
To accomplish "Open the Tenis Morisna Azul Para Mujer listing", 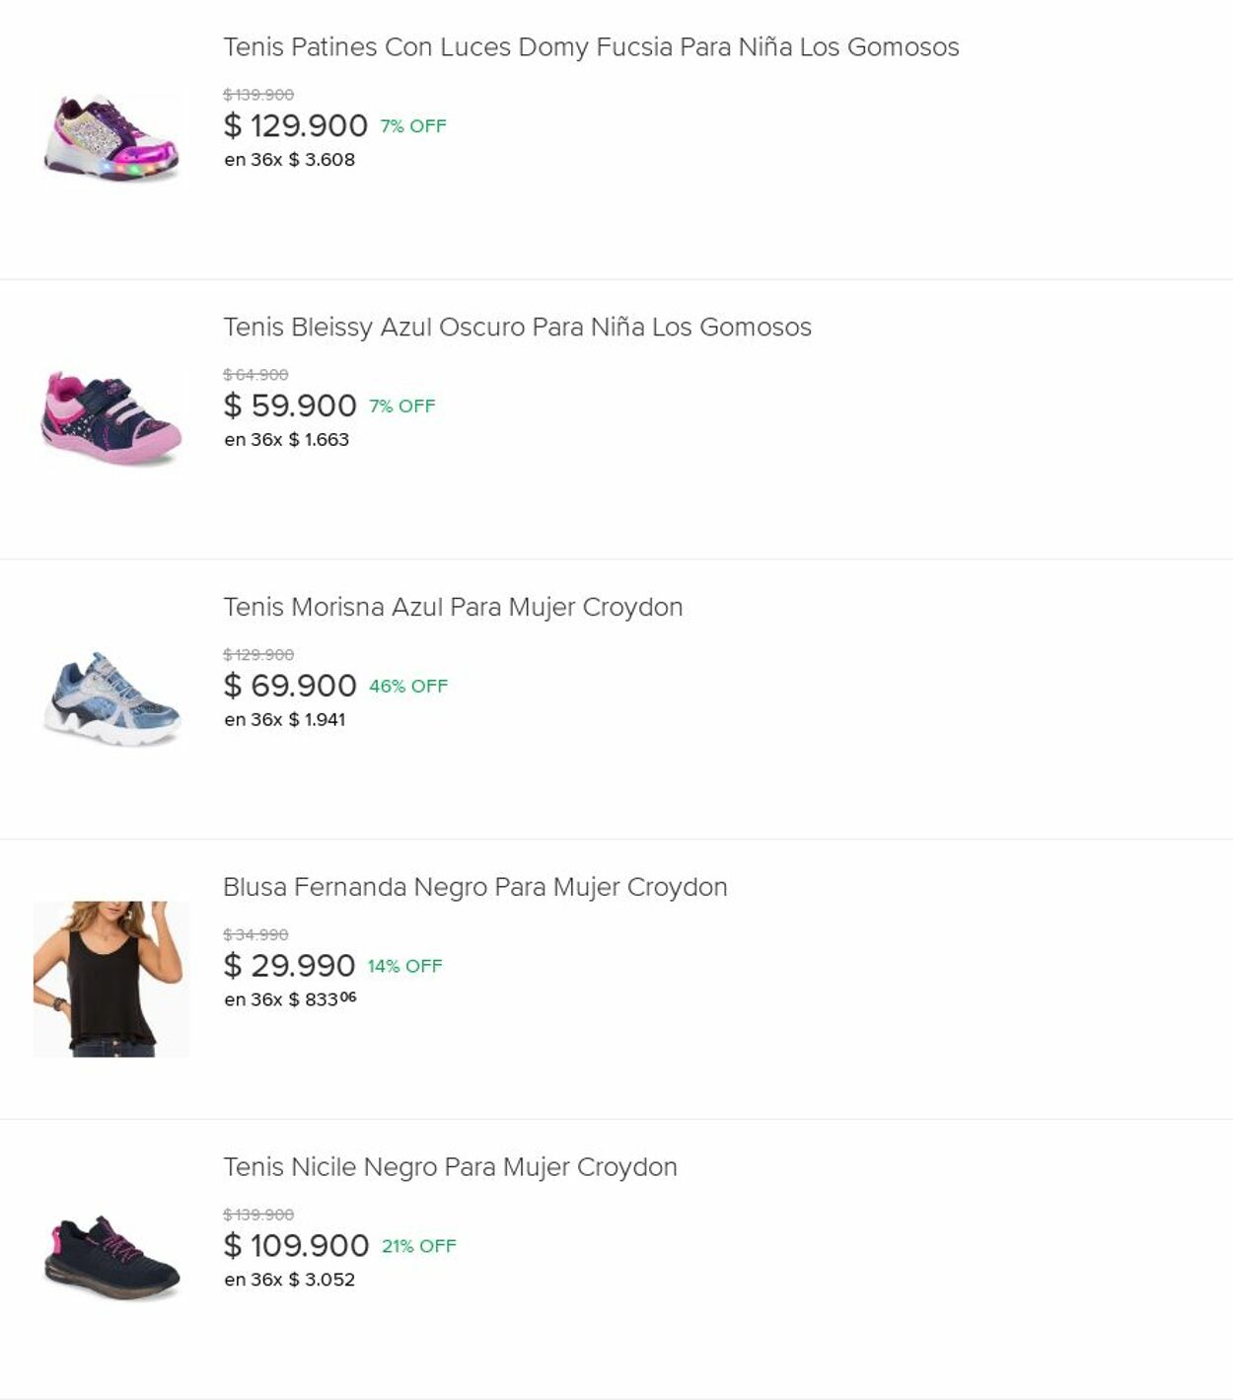I will click(x=453, y=608).
